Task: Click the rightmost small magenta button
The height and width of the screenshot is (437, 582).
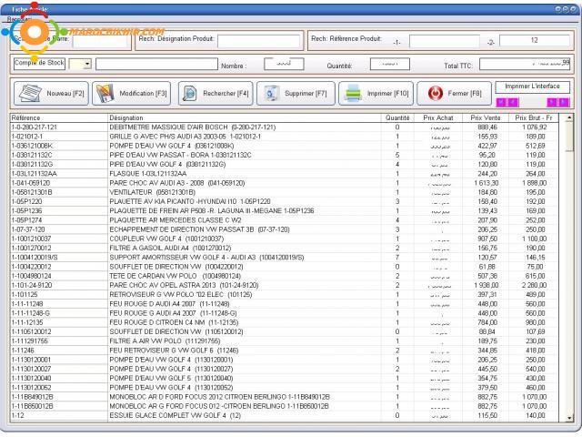Action: pos(564,102)
